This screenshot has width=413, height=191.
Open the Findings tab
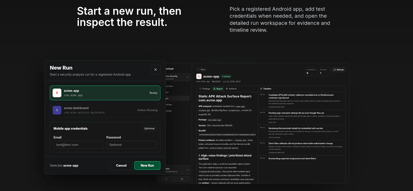tap(205, 89)
